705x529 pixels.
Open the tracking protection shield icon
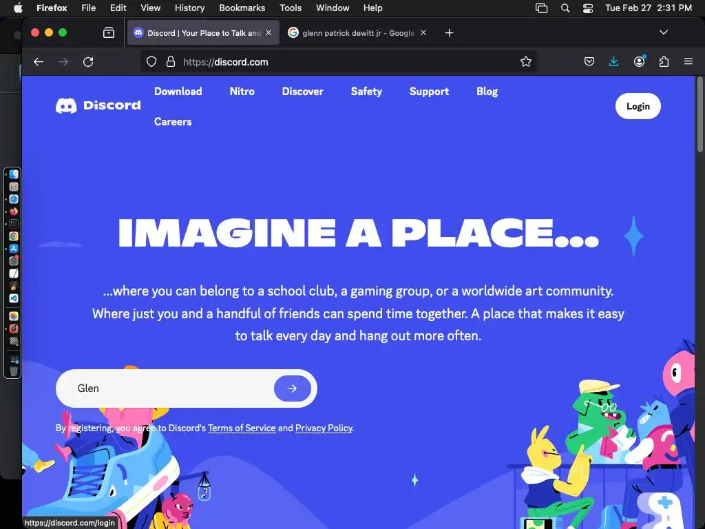[151, 61]
